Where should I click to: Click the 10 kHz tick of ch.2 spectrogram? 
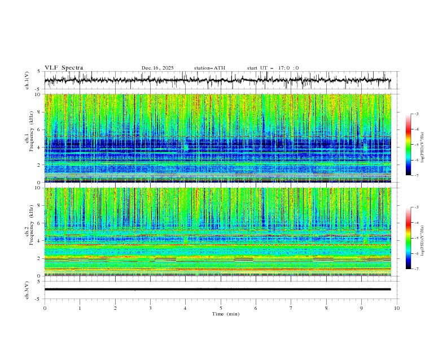37,188
